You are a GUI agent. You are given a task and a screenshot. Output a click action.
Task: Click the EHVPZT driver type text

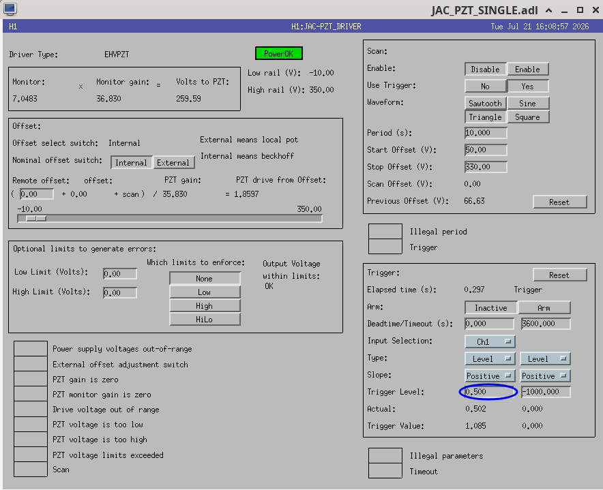click(x=117, y=55)
